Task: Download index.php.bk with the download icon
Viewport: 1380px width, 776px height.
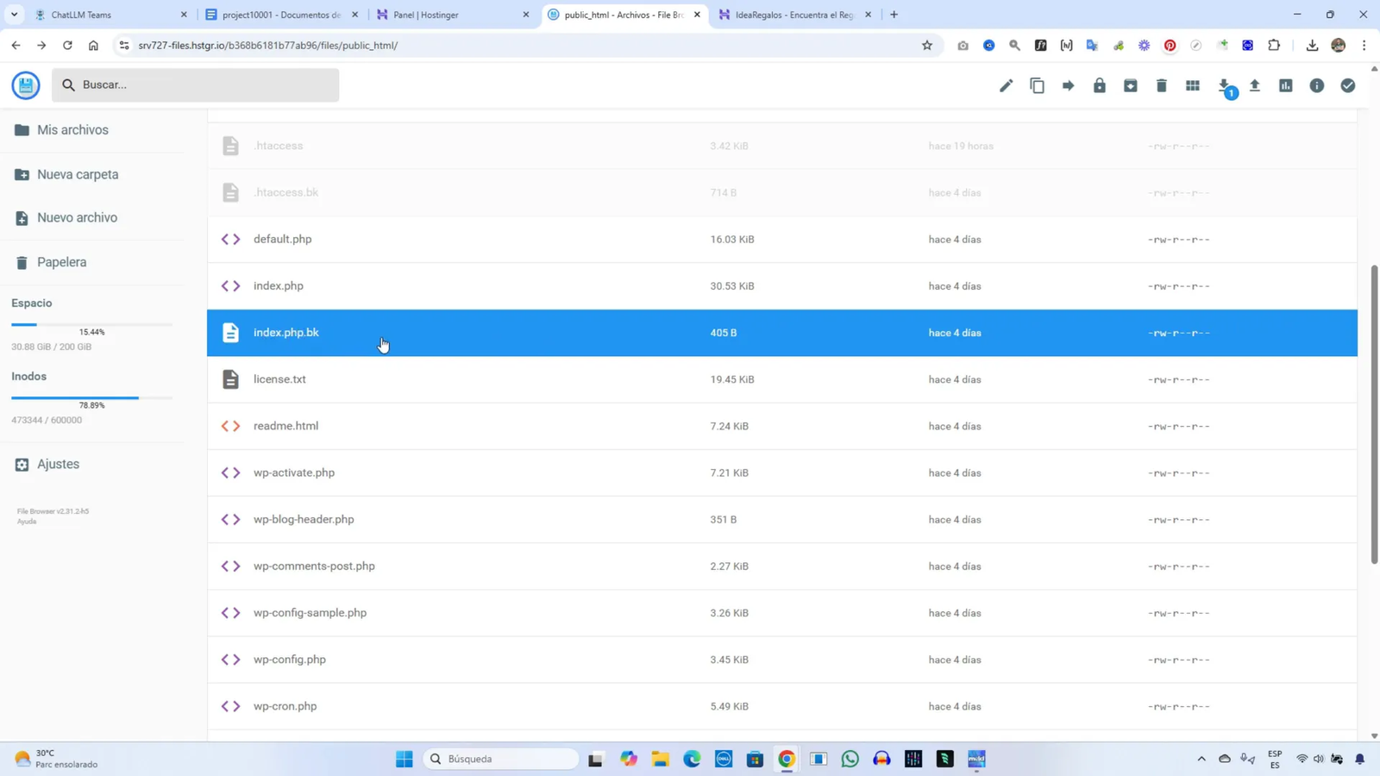Action: 1224,84
